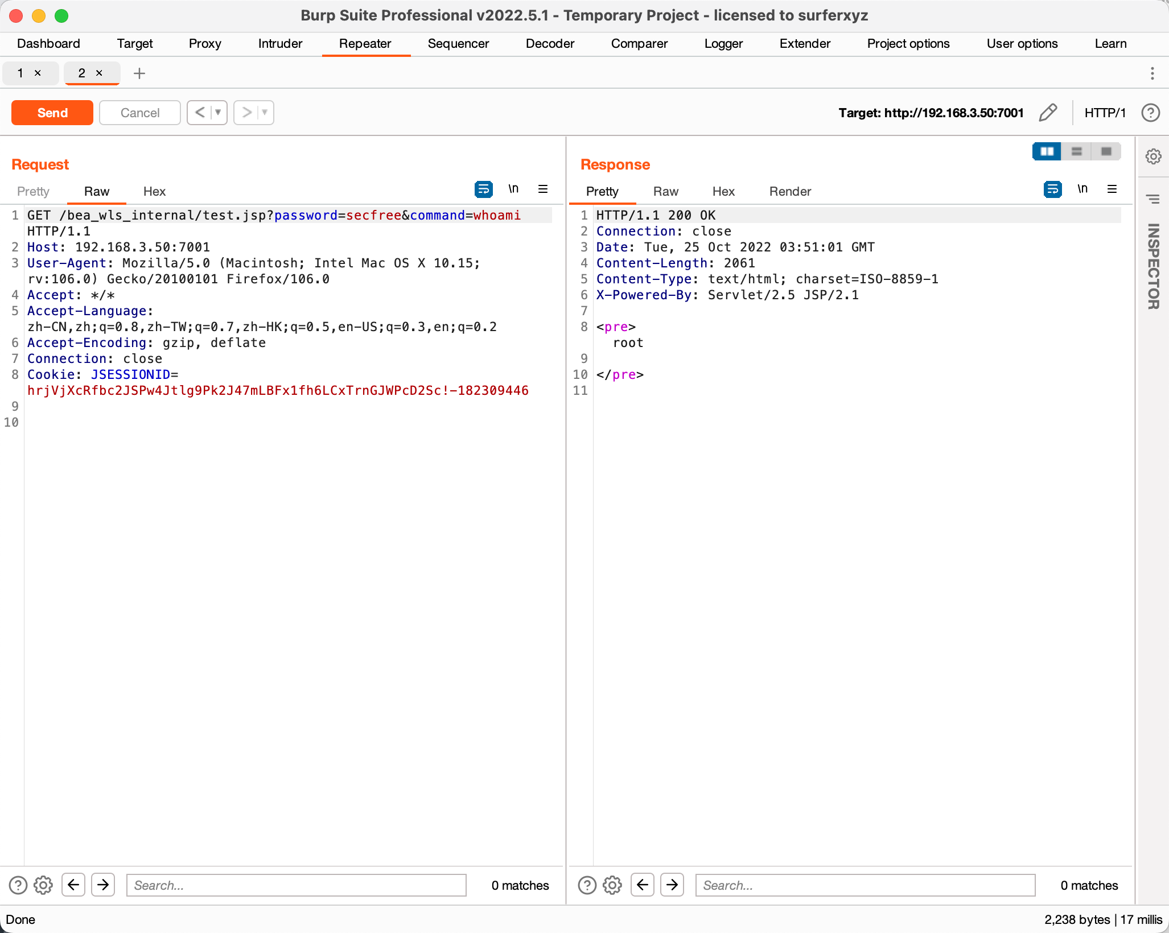Open request pane hamburger menu
The image size is (1169, 933).
(543, 189)
